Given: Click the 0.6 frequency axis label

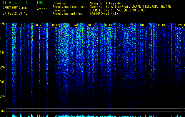Looking at the screenshot, I should [x=2, y=111].
